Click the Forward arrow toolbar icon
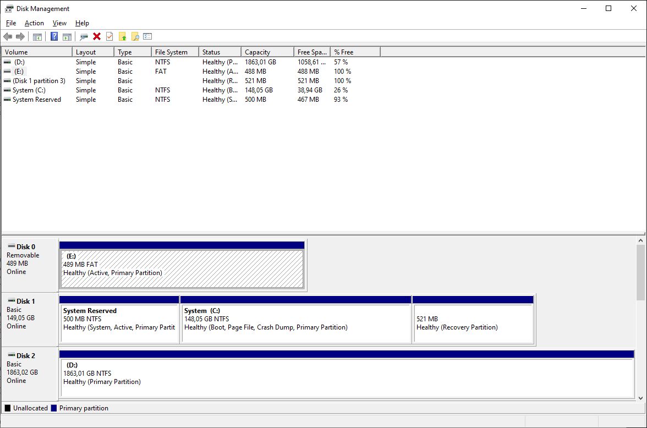The width and height of the screenshot is (647, 428). [20, 37]
